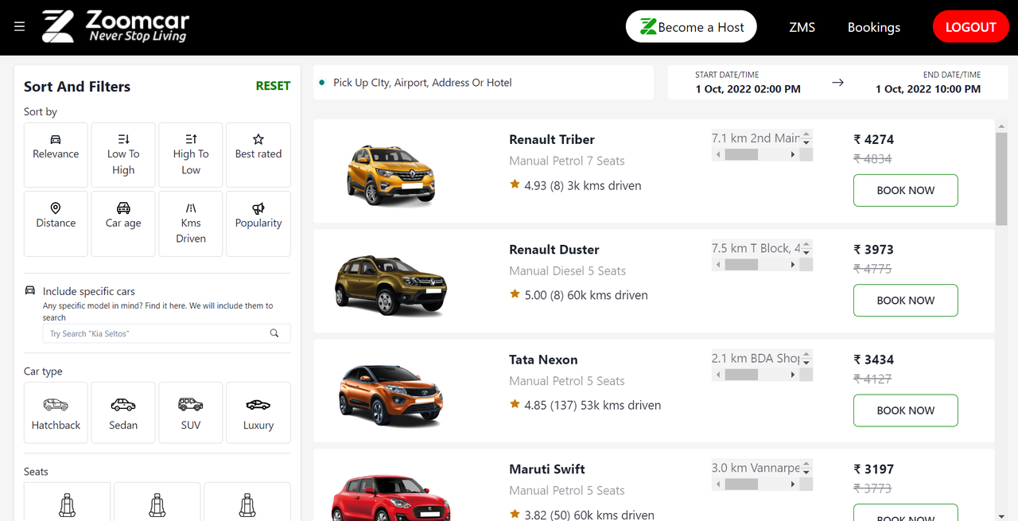This screenshot has width=1018, height=521.
Task: Sort by Kms Driven
Action: tap(191, 224)
